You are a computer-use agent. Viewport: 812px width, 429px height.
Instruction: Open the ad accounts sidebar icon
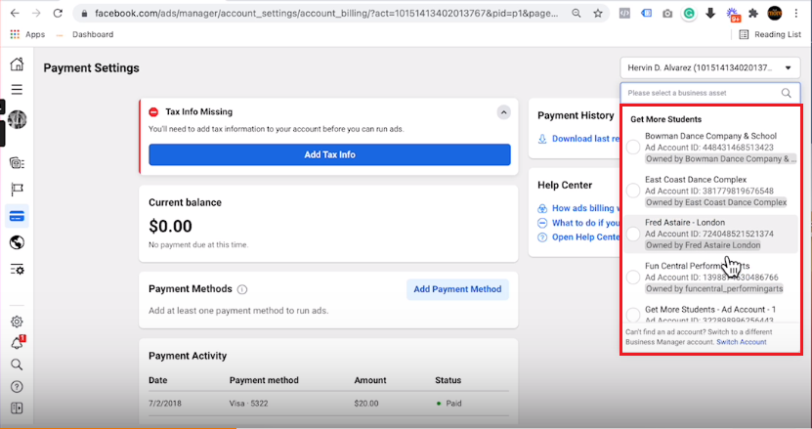17,163
